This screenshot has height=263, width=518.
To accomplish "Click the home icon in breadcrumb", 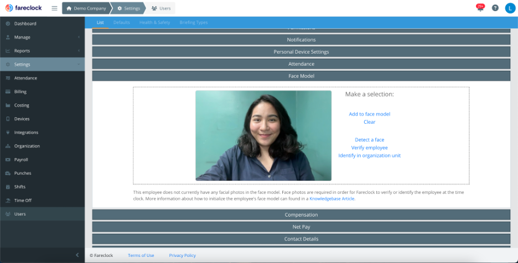I will (69, 8).
